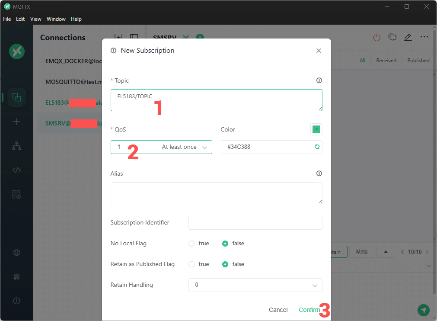Select the Connections icon in the sidebar

pos(16,97)
